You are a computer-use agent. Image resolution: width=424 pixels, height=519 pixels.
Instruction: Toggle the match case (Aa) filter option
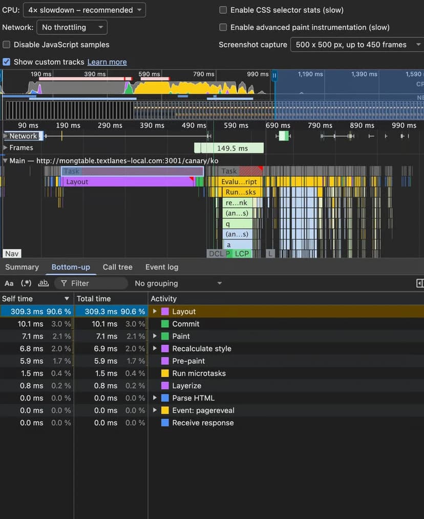[9, 283]
